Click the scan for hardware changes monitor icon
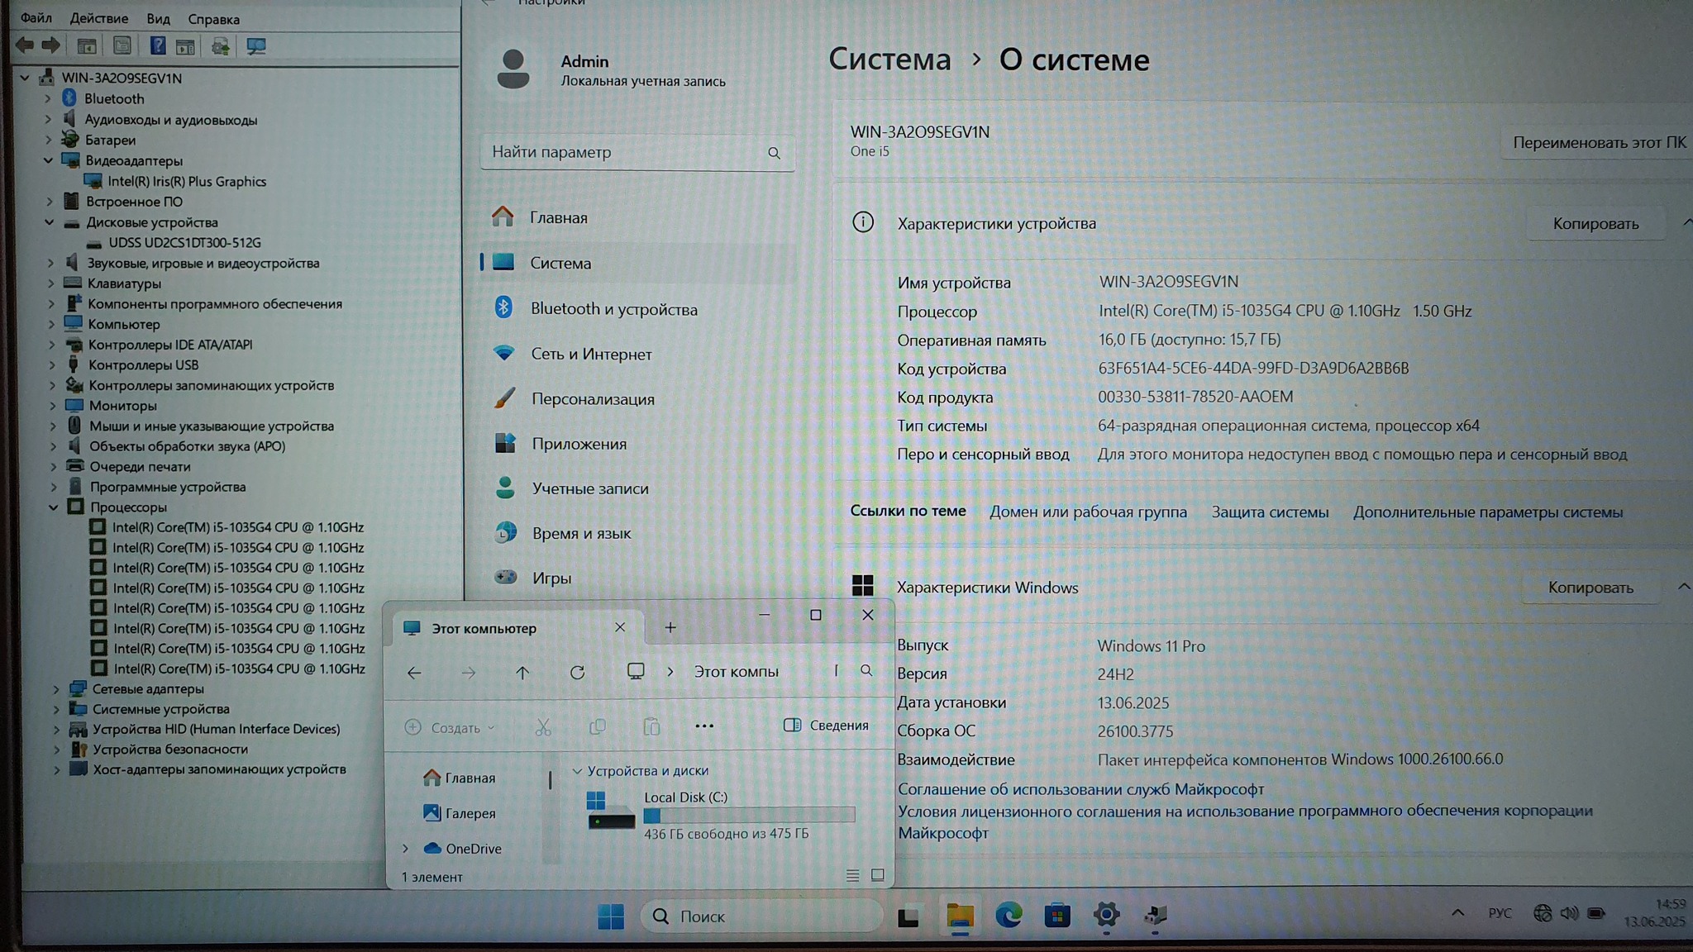This screenshot has height=952, width=1693. (256, 46)
